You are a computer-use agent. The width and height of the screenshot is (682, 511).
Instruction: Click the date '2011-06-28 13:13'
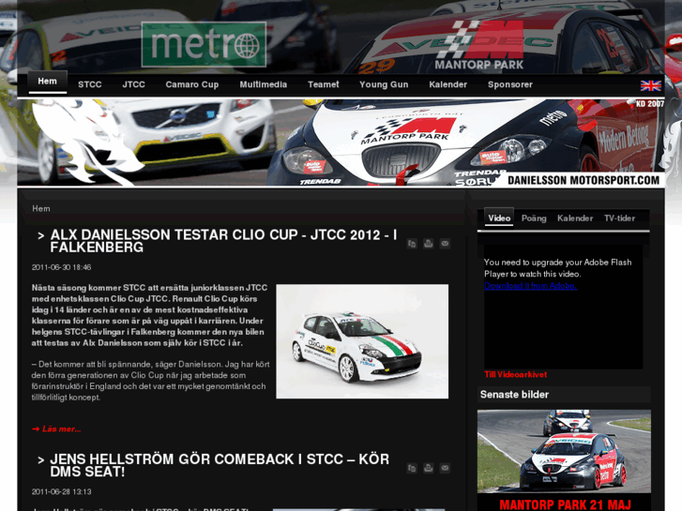pos(61,492)
